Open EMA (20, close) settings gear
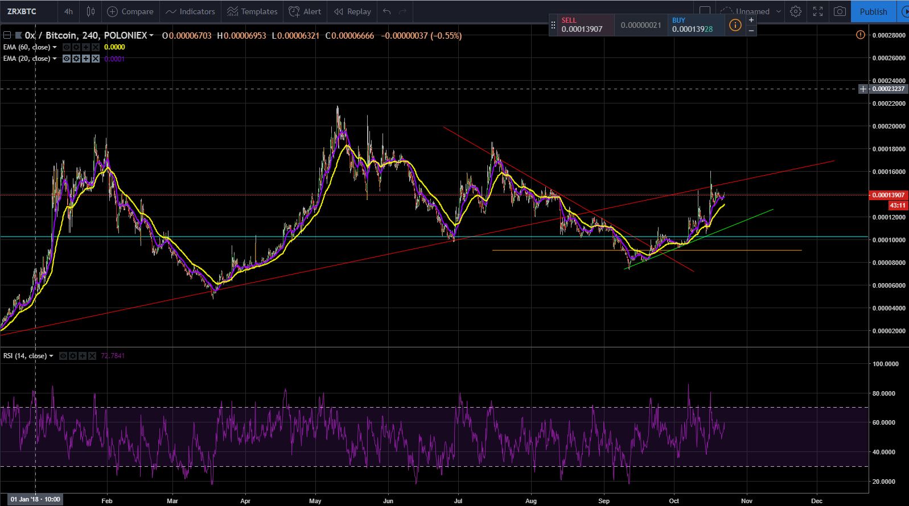This screenshot has height=506, width=909. [76, 59]
